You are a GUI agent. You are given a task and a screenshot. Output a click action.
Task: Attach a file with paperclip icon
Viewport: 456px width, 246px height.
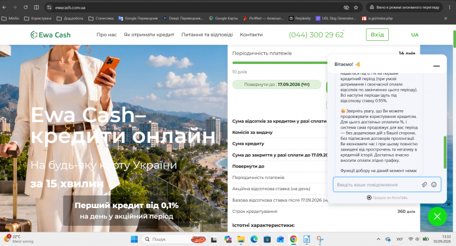[x=425, y=185]
